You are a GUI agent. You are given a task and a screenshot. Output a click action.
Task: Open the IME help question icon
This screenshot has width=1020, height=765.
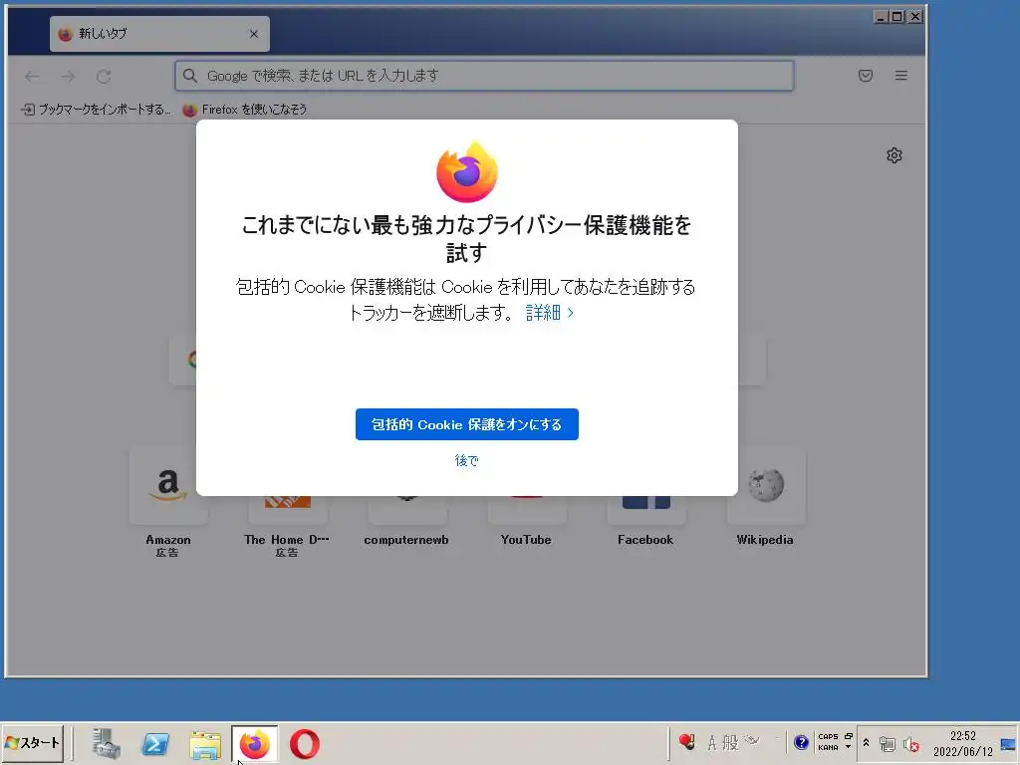[801, 742]
